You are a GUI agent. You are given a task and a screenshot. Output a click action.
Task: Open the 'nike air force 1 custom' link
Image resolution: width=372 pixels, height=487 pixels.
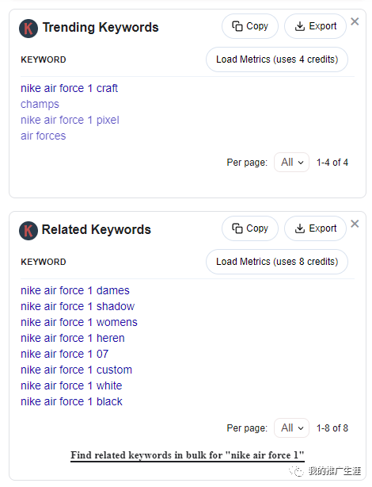tap(76, 370)
